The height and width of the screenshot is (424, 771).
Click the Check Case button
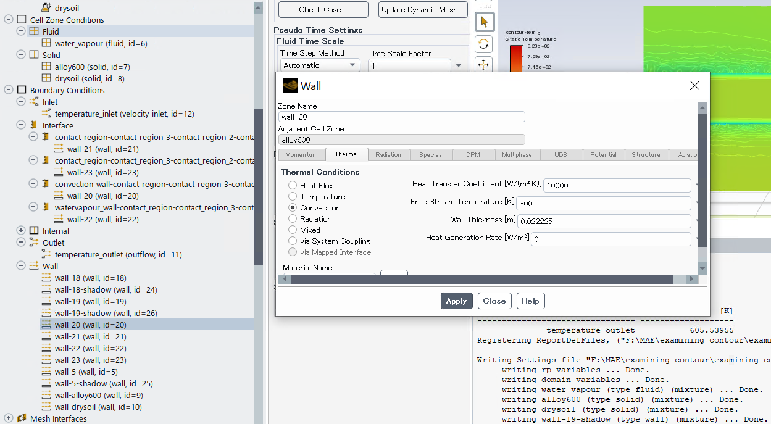tap(323, 10)
